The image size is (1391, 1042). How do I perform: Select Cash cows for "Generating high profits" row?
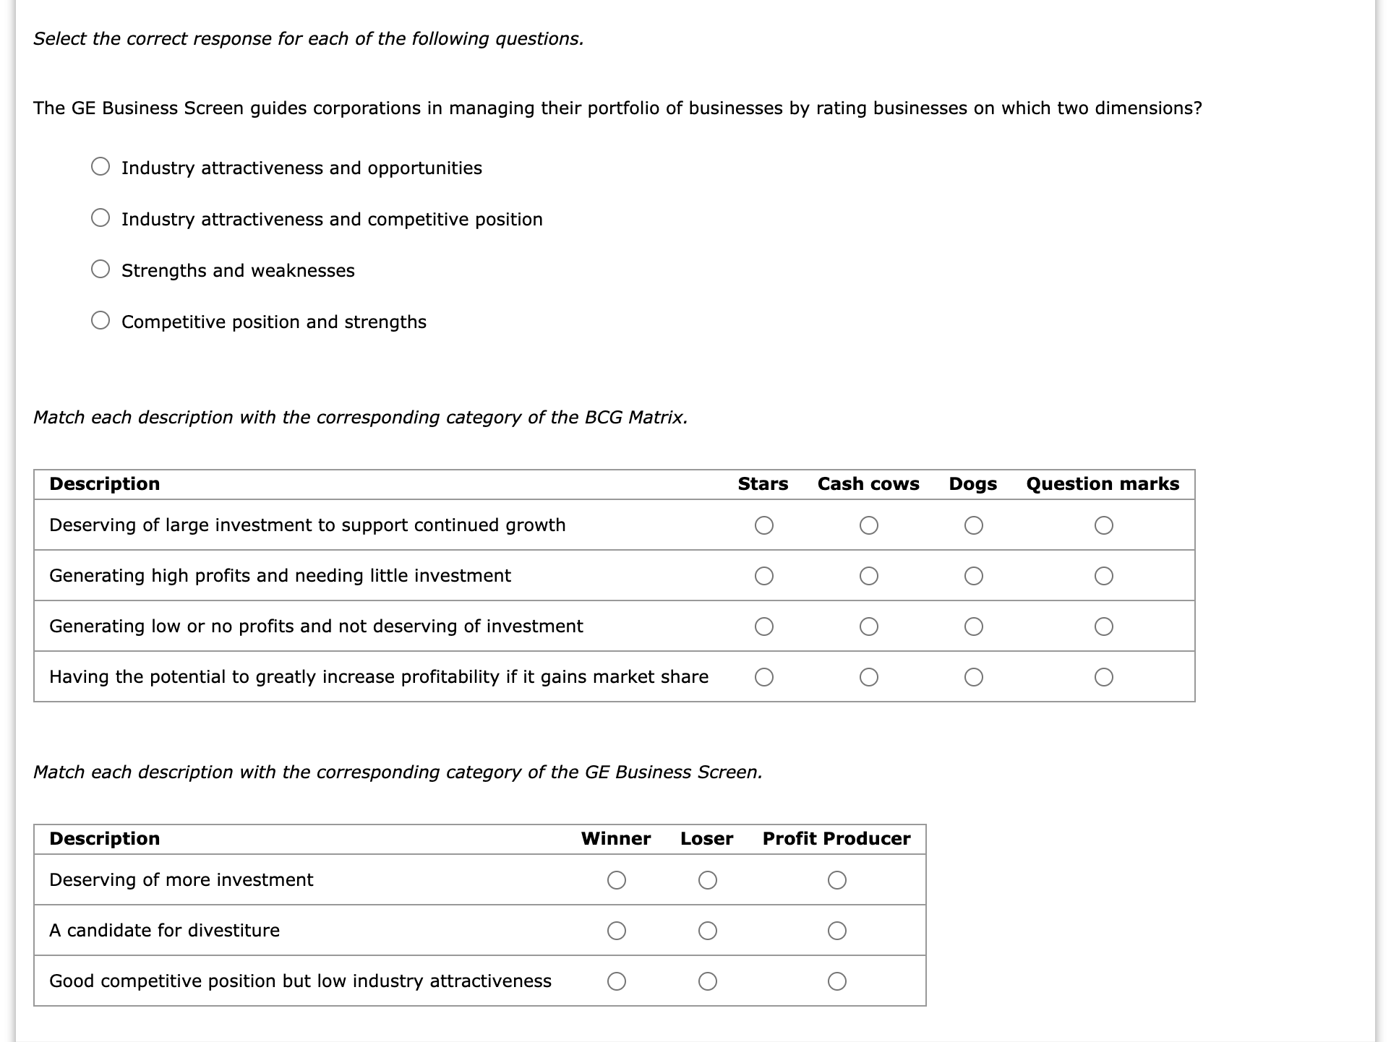click(869, 576)
